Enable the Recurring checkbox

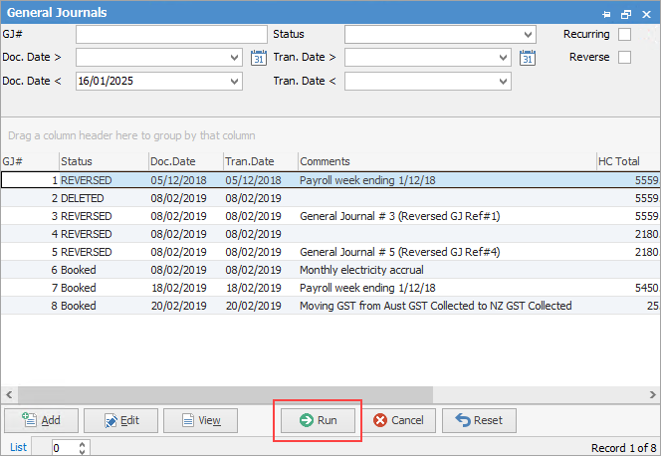624,34
